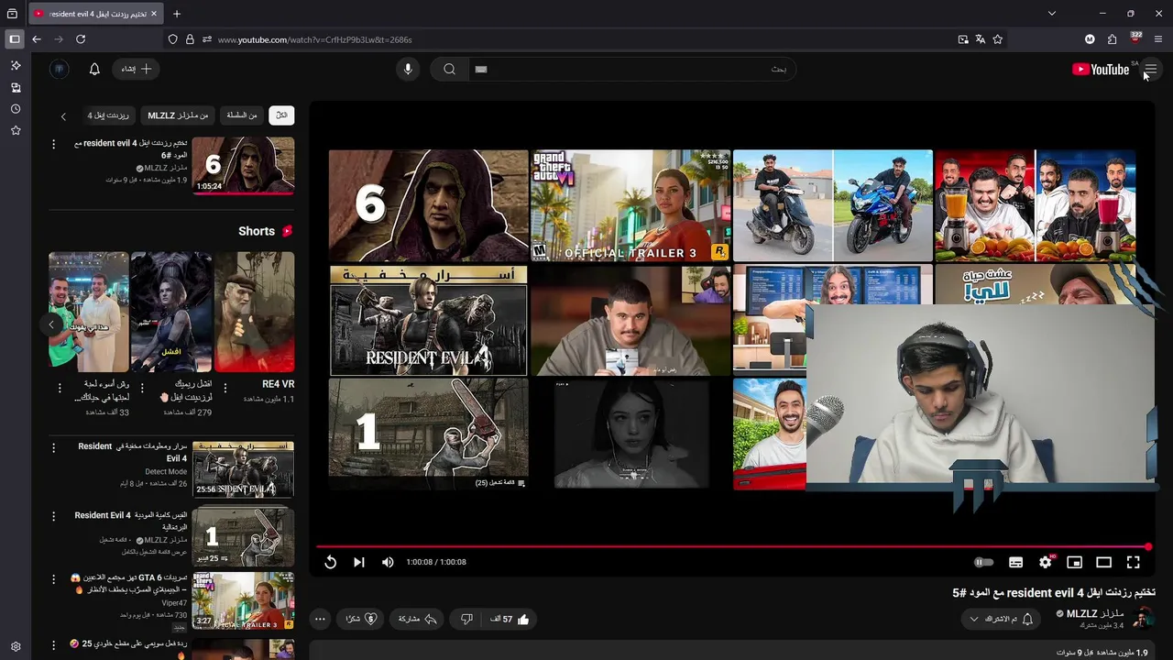Open options for Detect Mode video
The height and width of the screenshot is (660, 1173).
pyautogui.click(x=53, y=448)
